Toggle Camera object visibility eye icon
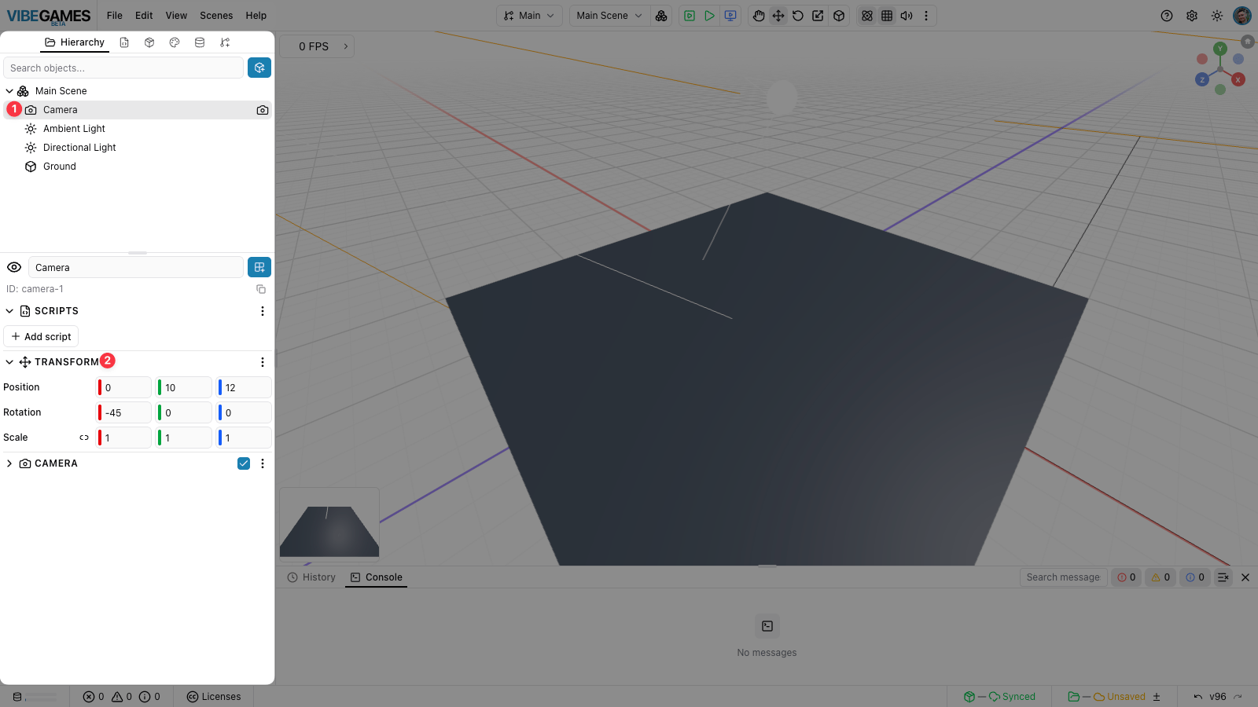 (x=14, y=267)
